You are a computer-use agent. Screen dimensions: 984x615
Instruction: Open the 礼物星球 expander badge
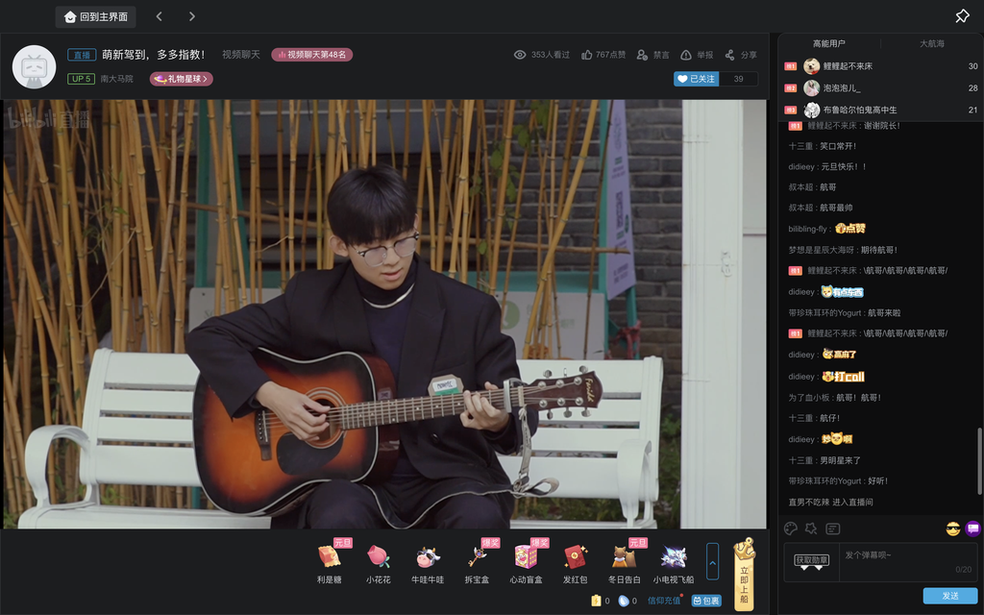pyautogui.click(x=182, y=79)
